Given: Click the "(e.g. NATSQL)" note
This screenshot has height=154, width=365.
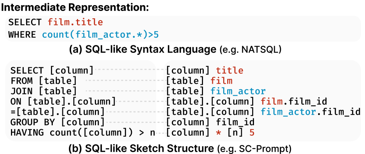Looking at the screenshot, I should (250, 49).
